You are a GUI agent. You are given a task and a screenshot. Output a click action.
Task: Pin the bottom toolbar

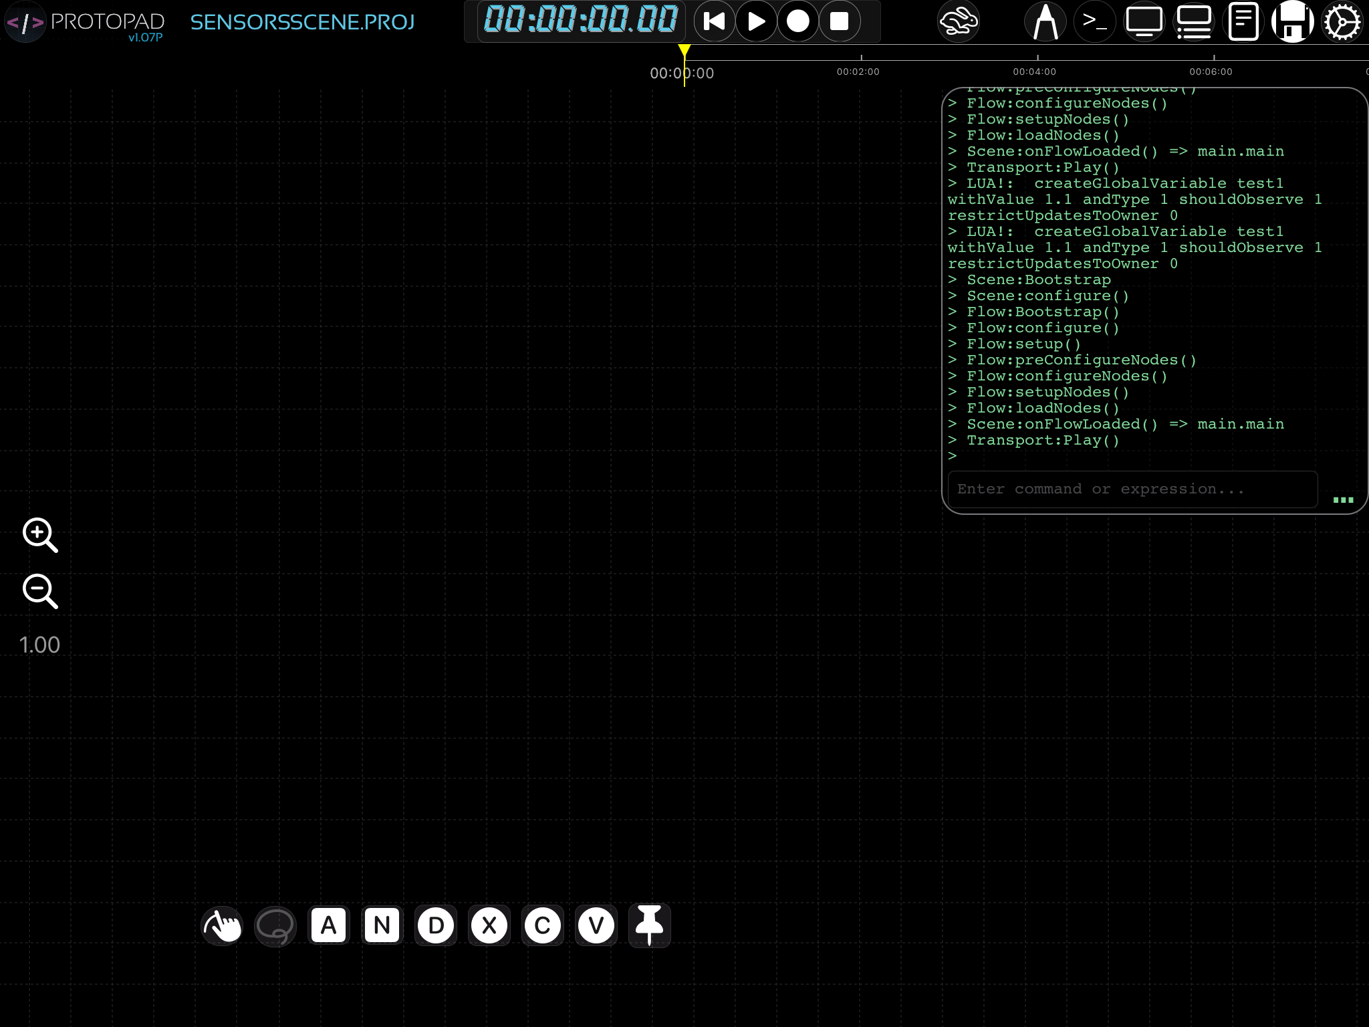pyautogui.click(x=649, y=926)
